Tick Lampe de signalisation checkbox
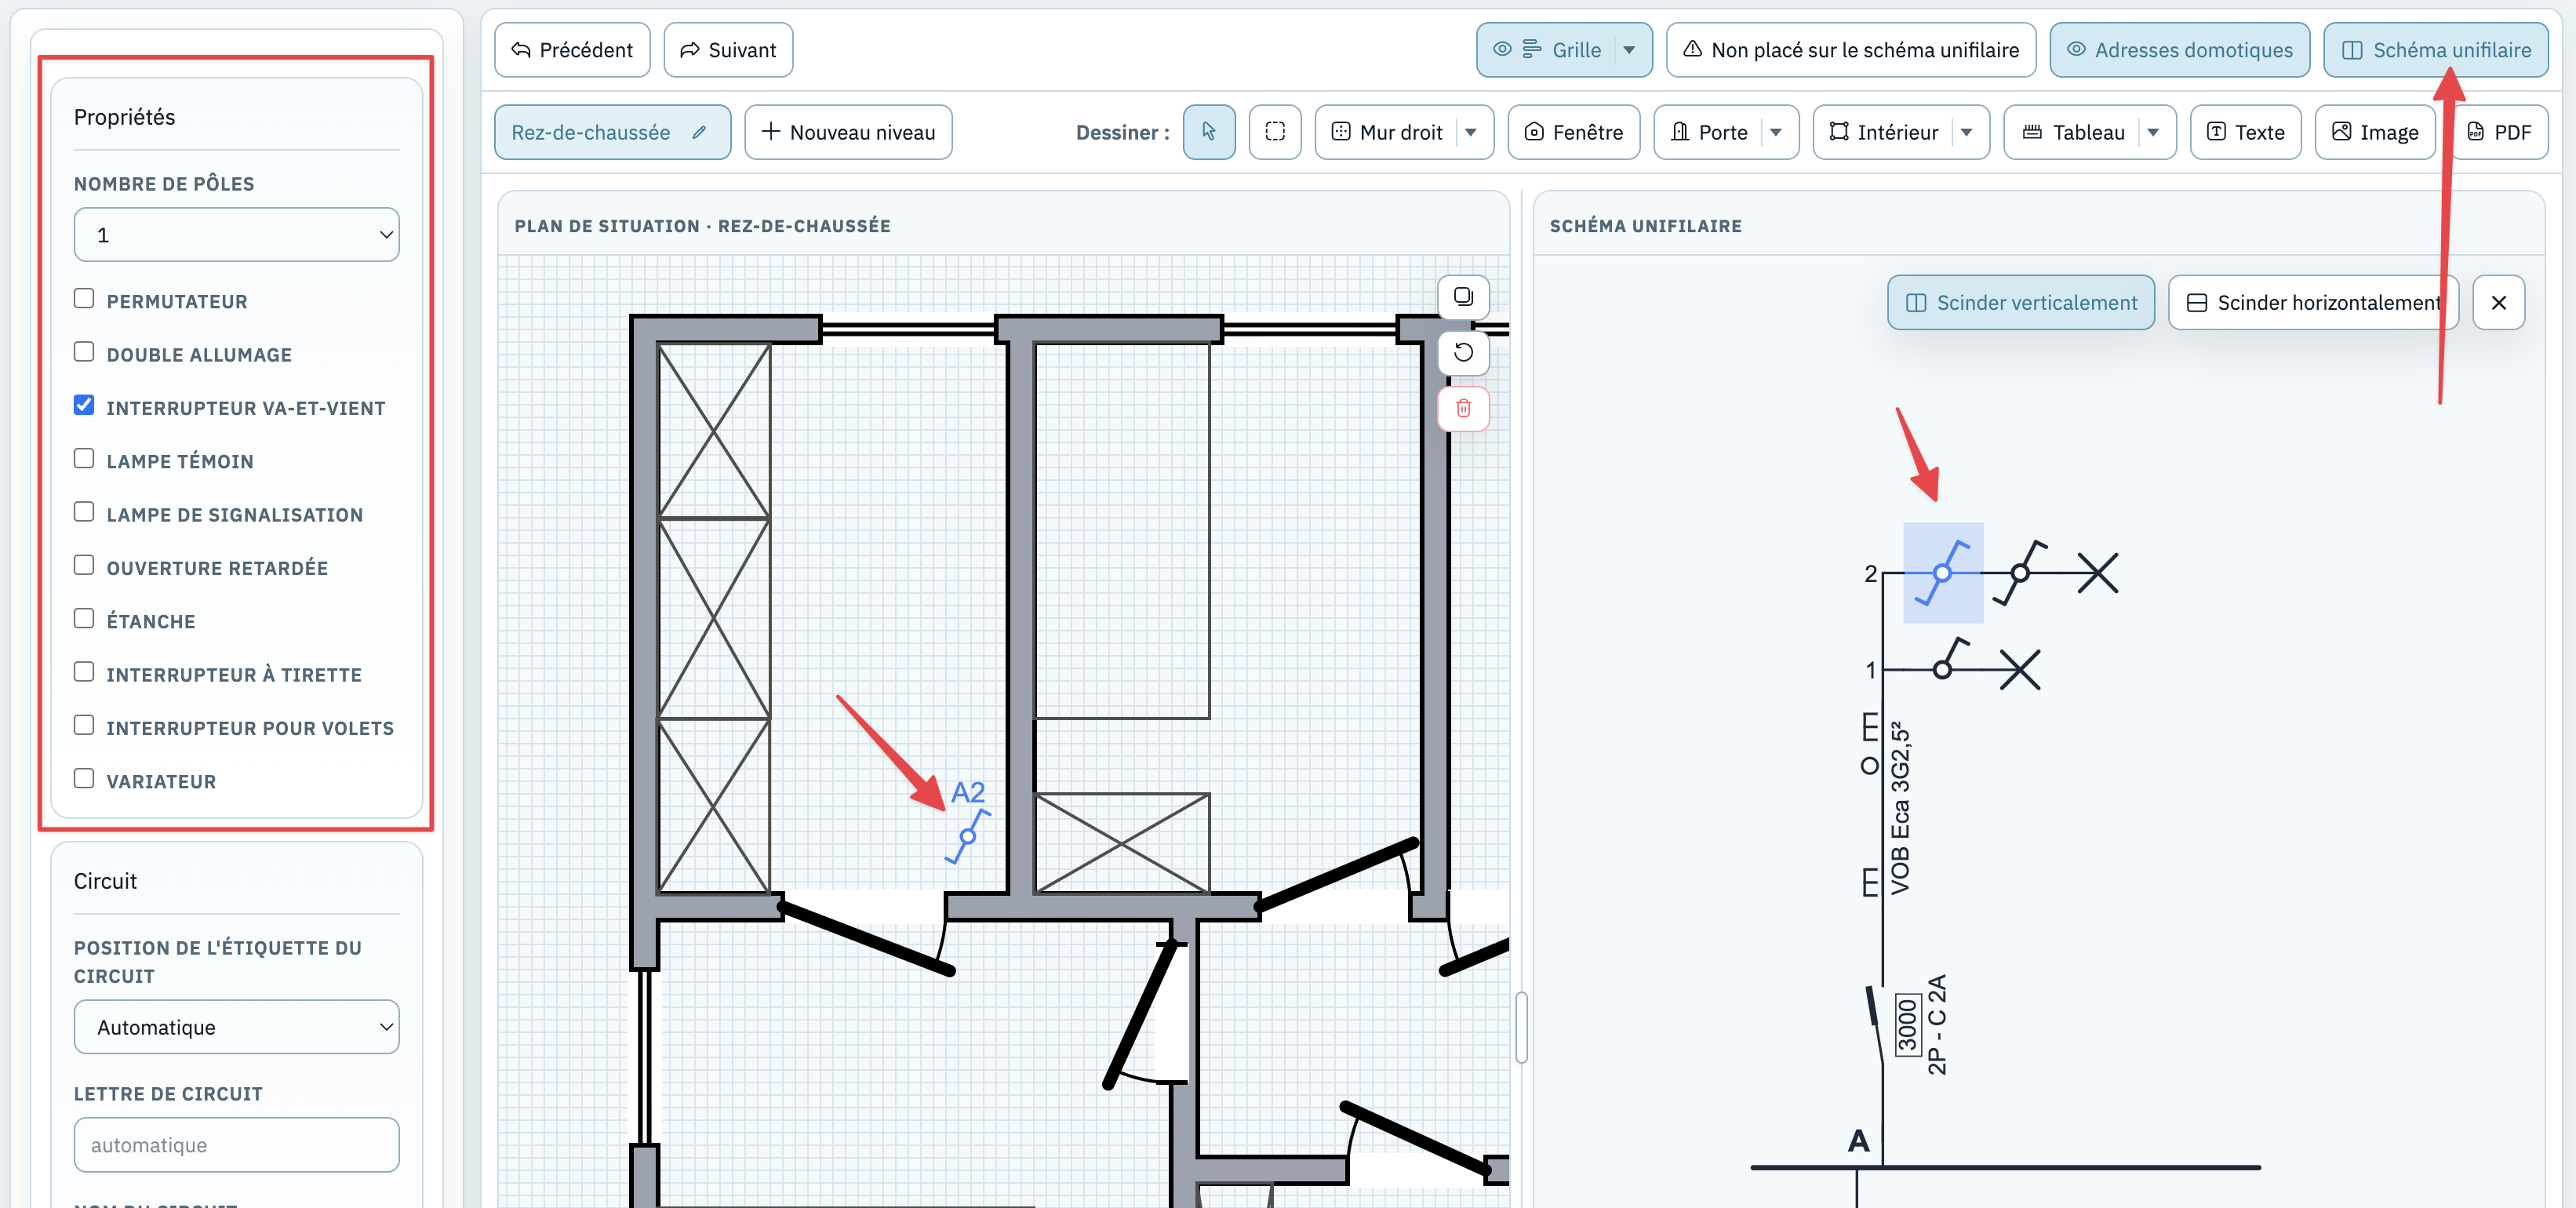Screen dimensions: 2576x1208 tap(84, 512)
